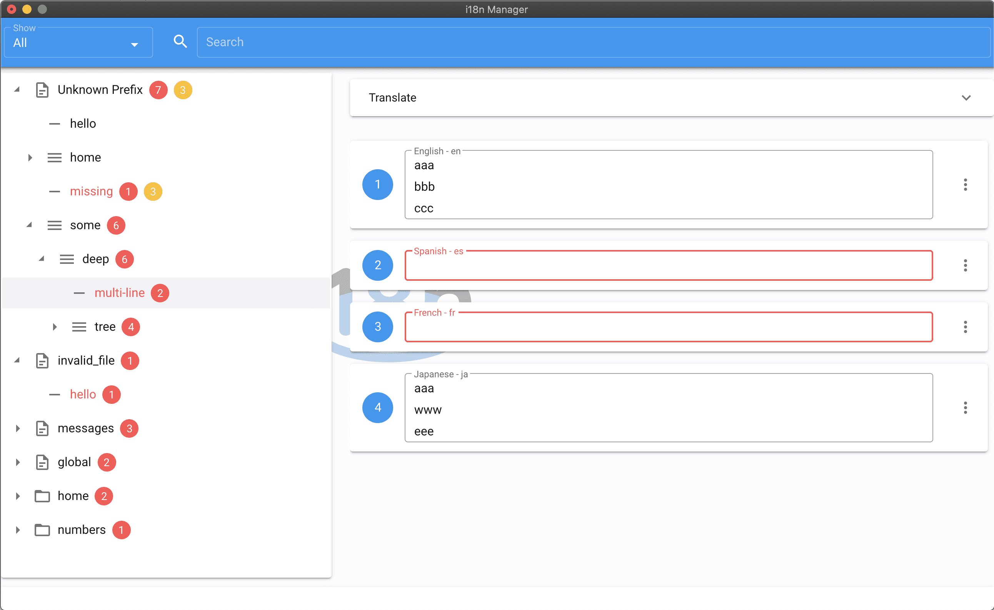
Task: Open the three-dot menu for Japanese row
Action: [x=965, y=407]
